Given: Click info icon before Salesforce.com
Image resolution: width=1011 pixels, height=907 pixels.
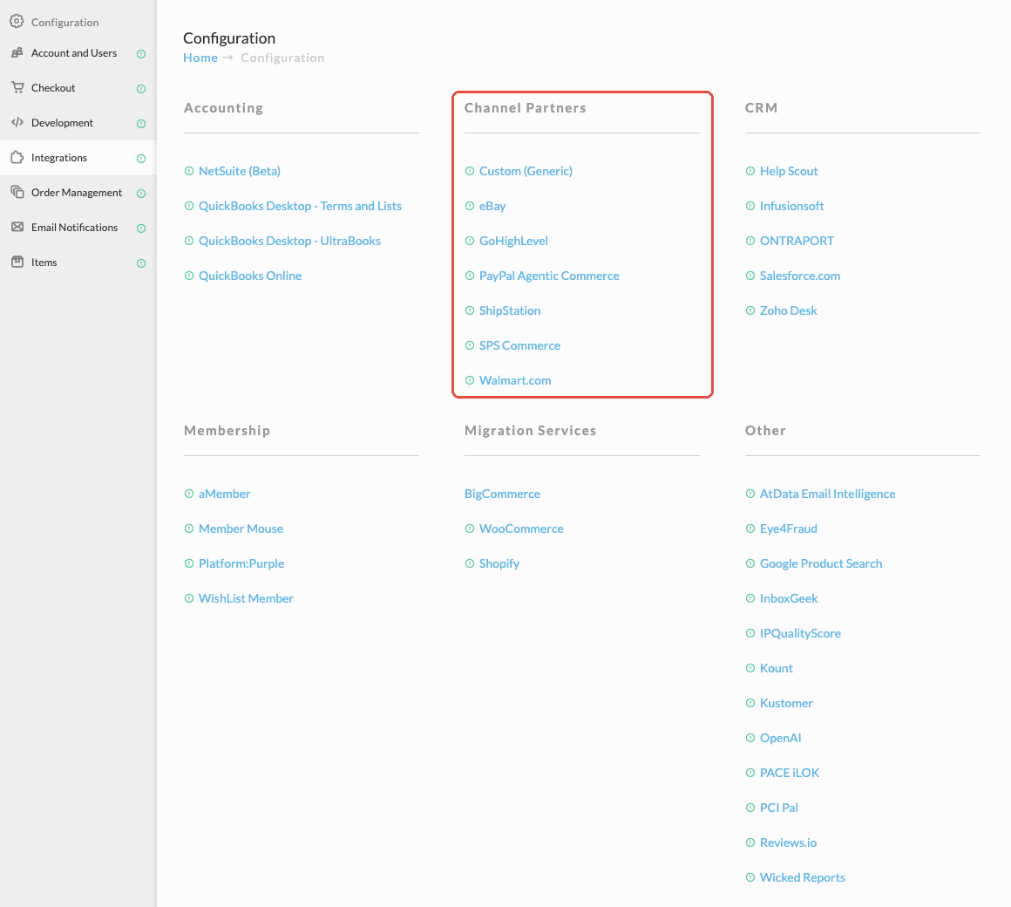Looking at the screenshot, I should [750, 276].
